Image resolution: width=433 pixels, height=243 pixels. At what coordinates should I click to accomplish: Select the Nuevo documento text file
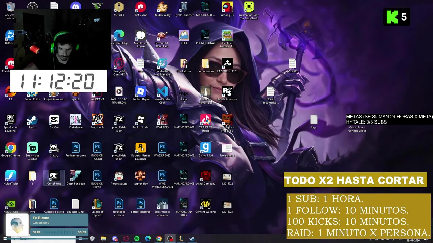point(270,95)
